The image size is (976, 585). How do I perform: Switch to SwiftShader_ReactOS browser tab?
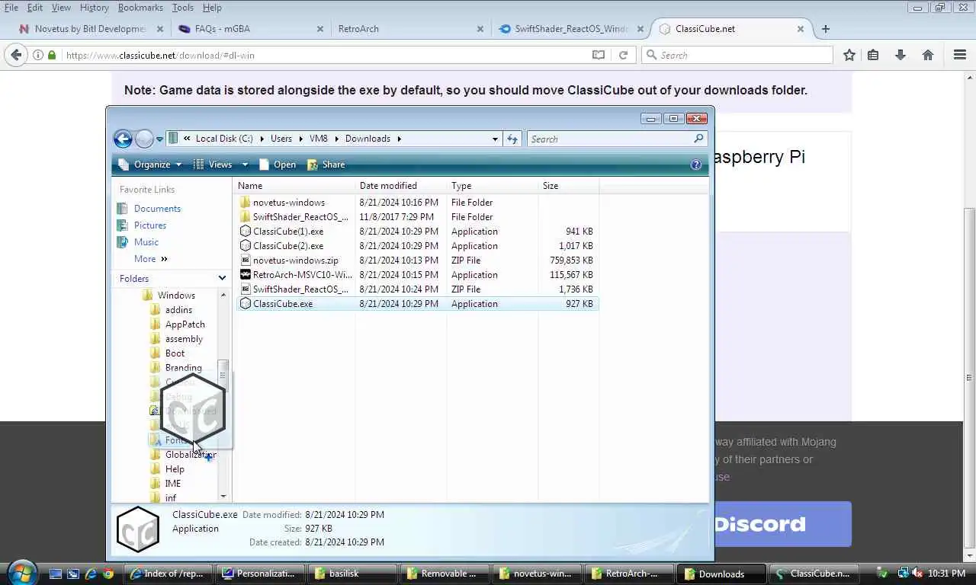point(571,29)
